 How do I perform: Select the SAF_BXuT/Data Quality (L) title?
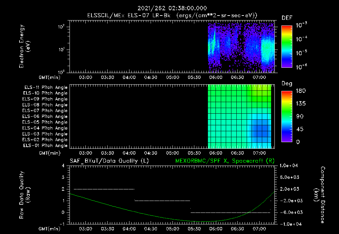click(x=109, y=161)
